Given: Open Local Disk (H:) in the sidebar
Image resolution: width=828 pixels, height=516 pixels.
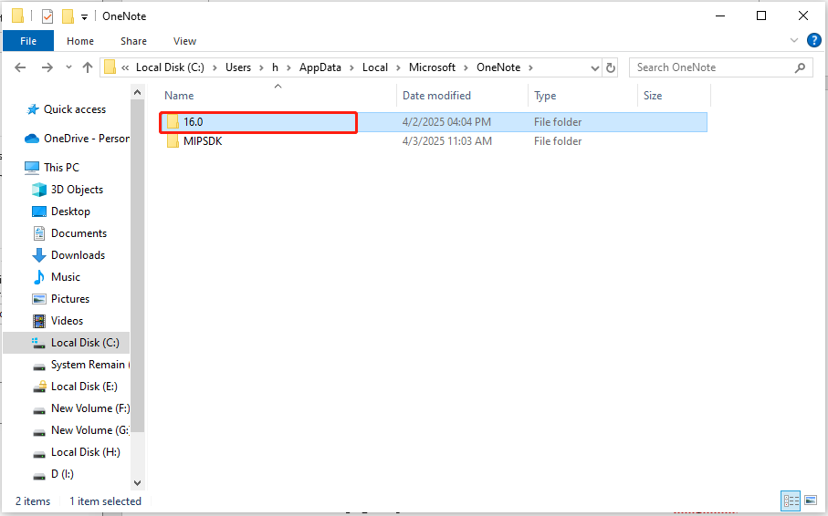Looking at the screenshot, I should [76, 452].
